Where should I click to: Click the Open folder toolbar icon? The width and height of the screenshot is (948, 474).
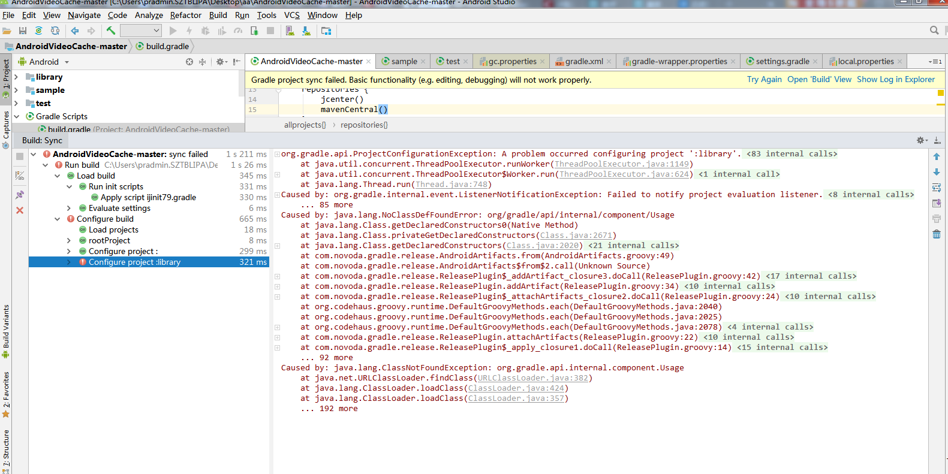click(7, 31)
